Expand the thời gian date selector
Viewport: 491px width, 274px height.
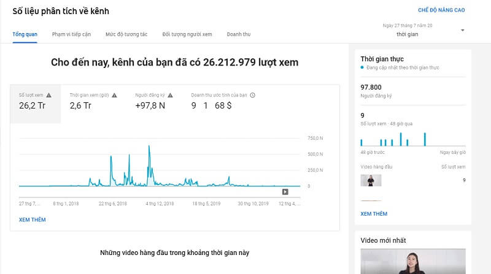[x=408, y=34]
